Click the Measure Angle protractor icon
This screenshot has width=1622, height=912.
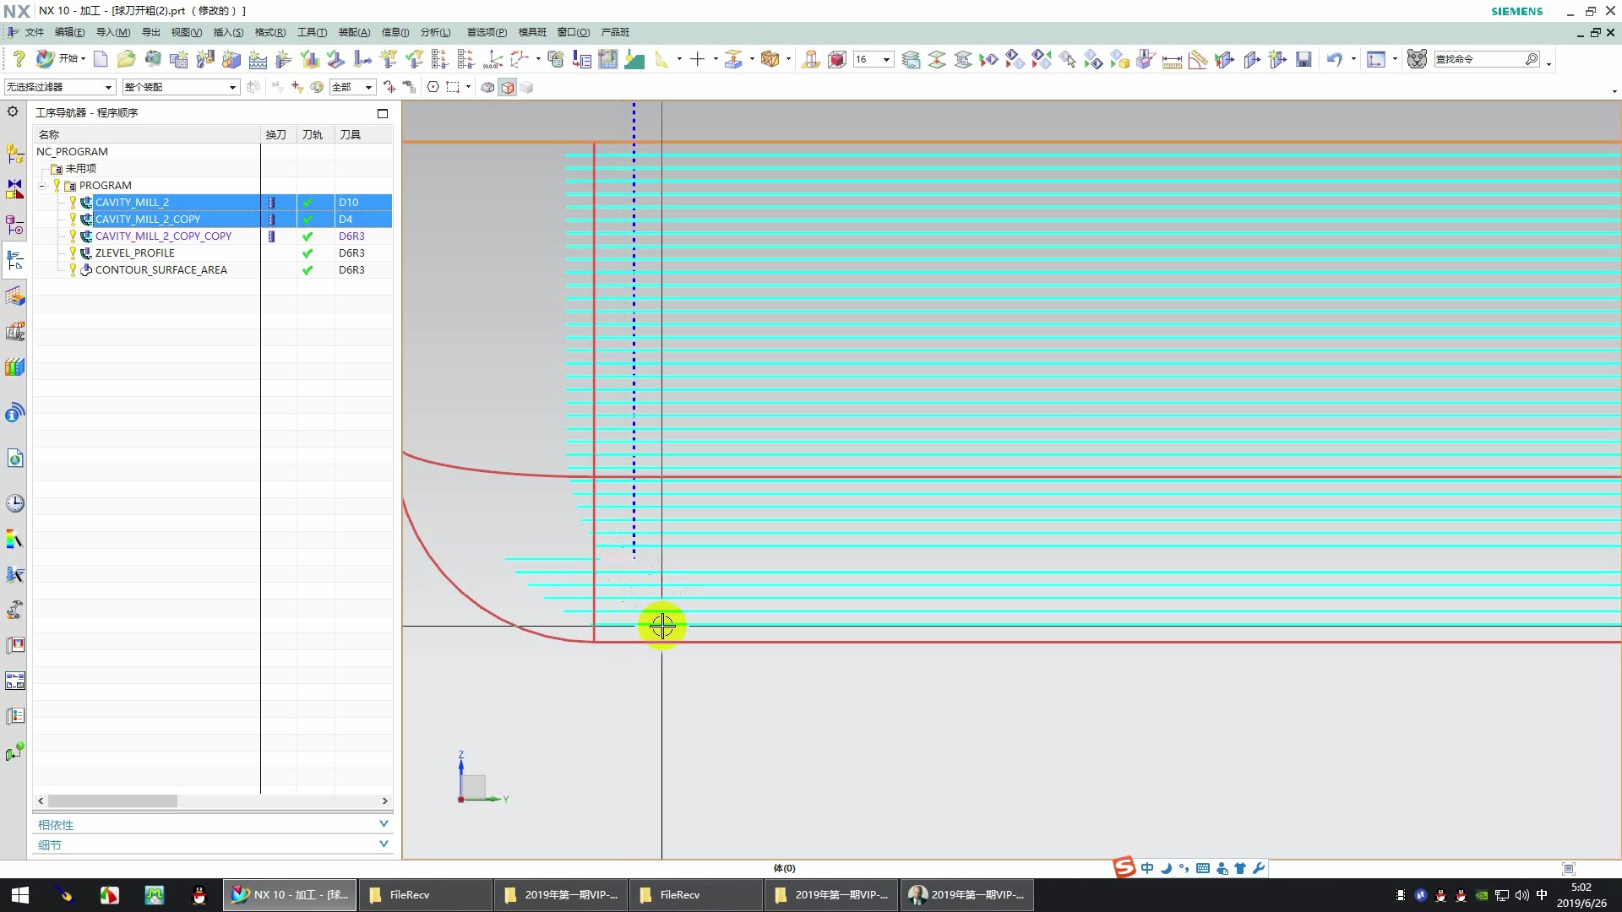pos(1197,60)
